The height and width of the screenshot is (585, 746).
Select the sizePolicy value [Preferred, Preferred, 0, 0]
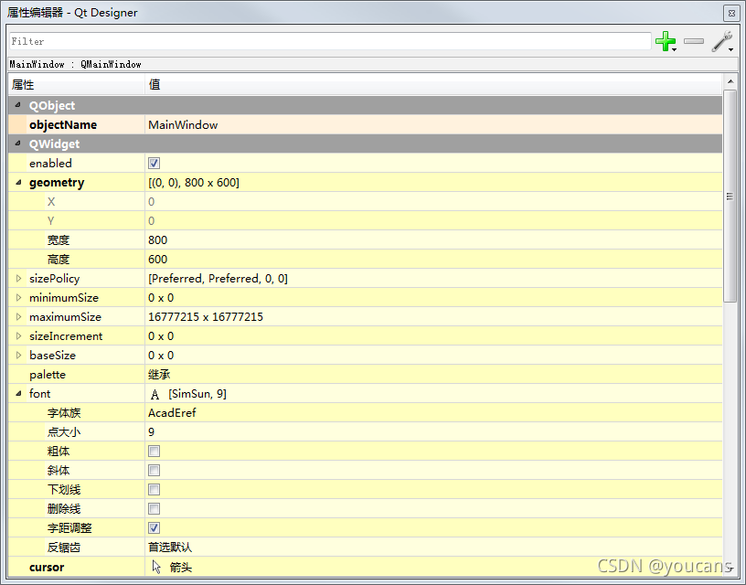click(x=218, y=279)
